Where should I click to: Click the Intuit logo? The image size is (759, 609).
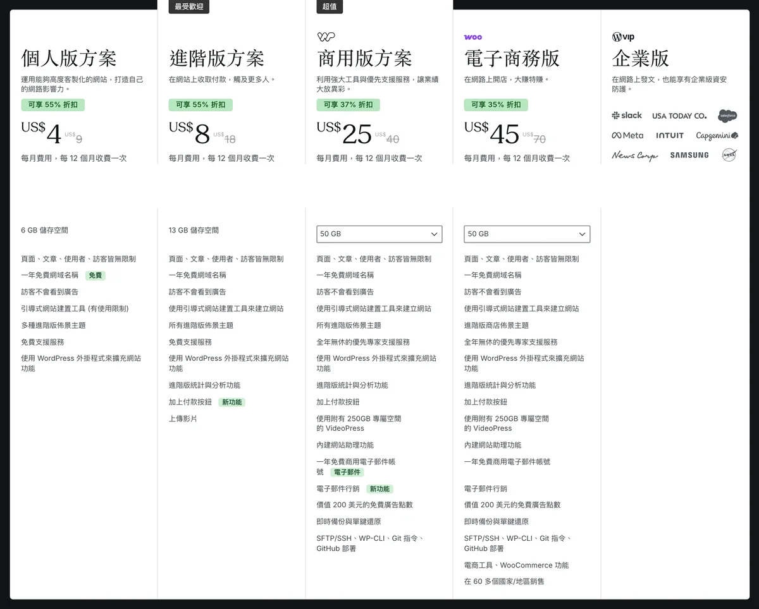pyautogui.click(x=670, y=135)
